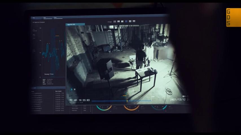Screen dimensions: 241x135
Task: Click the play icon on camera feed
Action: [x=71, y=89]
